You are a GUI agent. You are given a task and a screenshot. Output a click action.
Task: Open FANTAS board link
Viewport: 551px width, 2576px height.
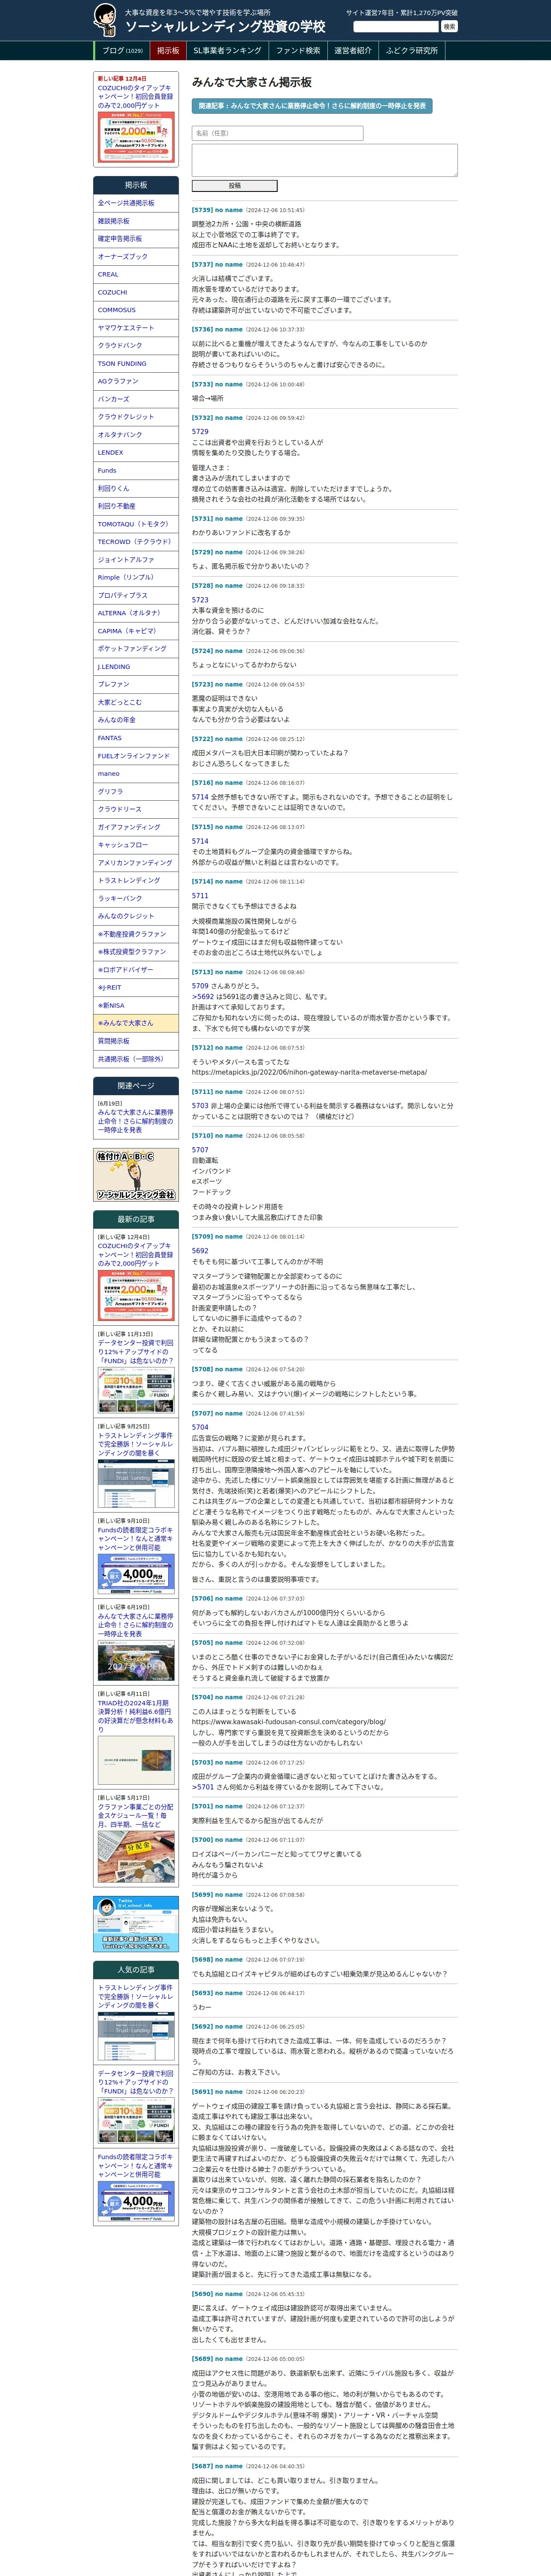[x=136, y=738]
